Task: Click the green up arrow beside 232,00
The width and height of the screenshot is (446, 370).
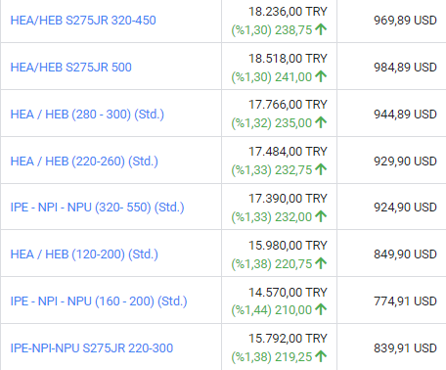Action: point(321,216)
